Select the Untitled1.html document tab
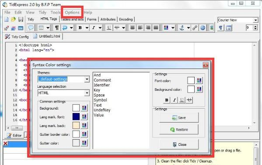 (x=47, y=36)
